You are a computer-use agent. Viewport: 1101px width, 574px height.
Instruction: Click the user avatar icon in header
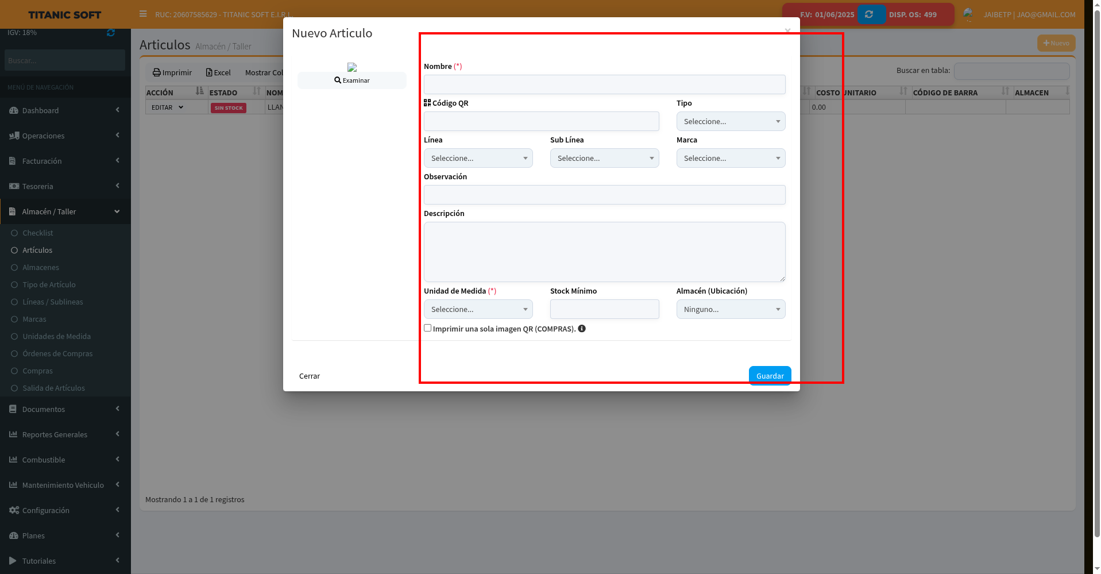[x=968, y=14]
